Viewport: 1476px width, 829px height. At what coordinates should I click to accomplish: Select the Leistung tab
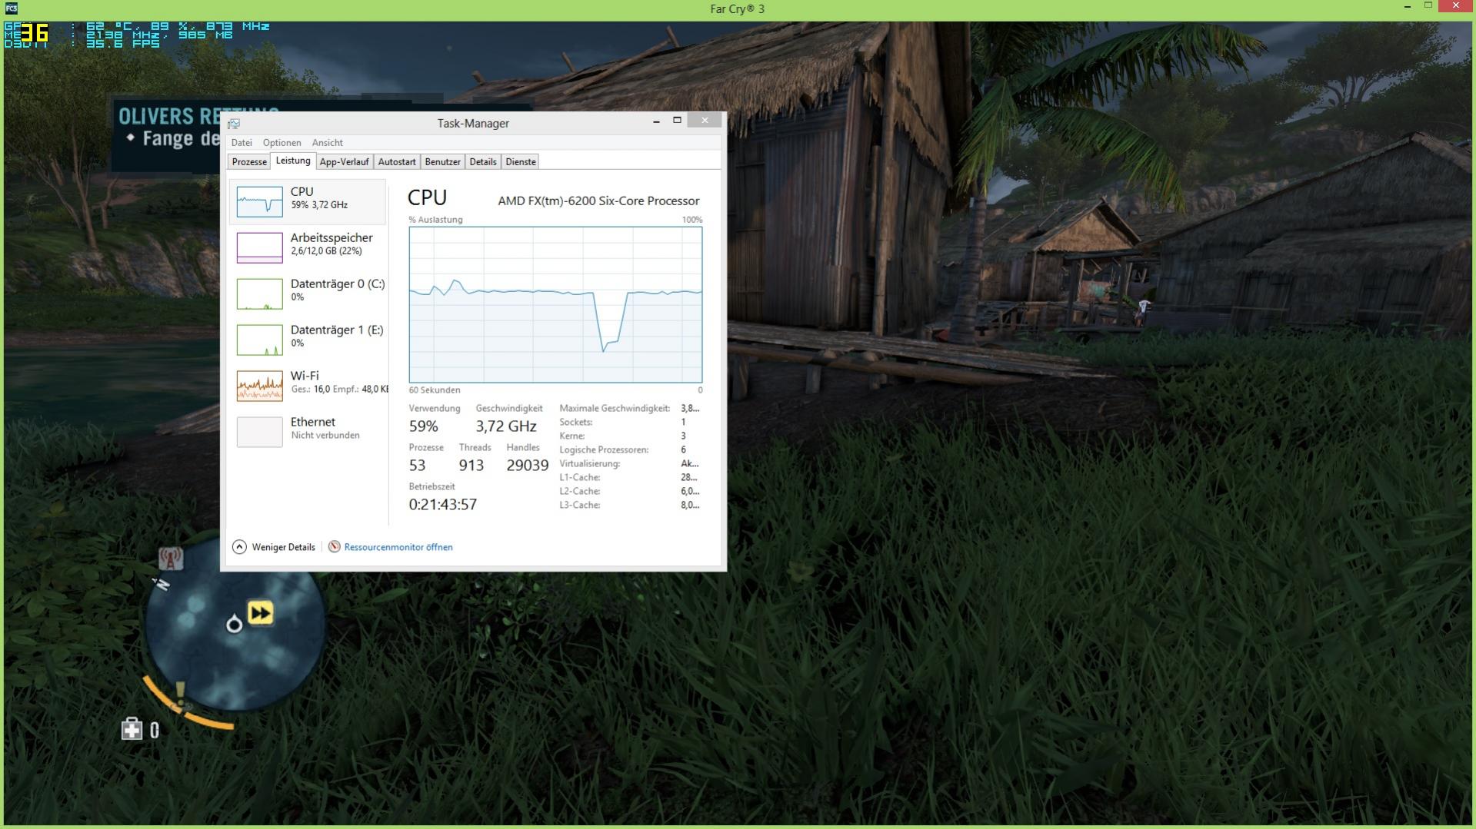point(293,161)
